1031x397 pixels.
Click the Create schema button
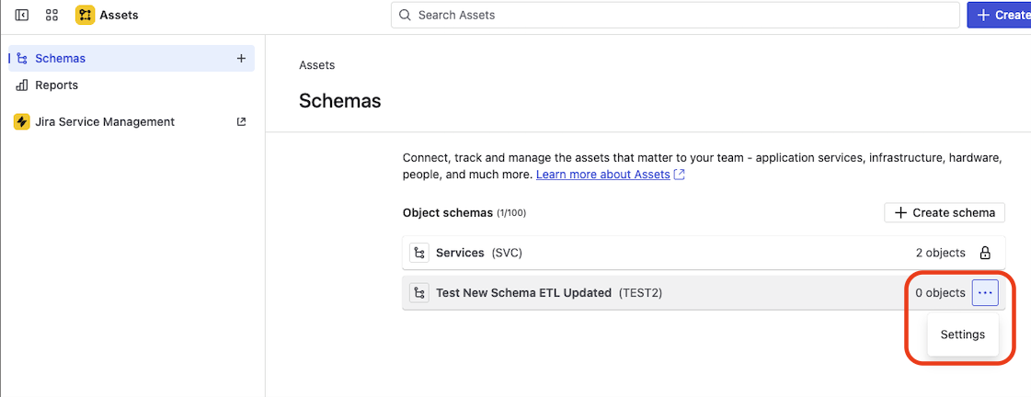point(945,212)
